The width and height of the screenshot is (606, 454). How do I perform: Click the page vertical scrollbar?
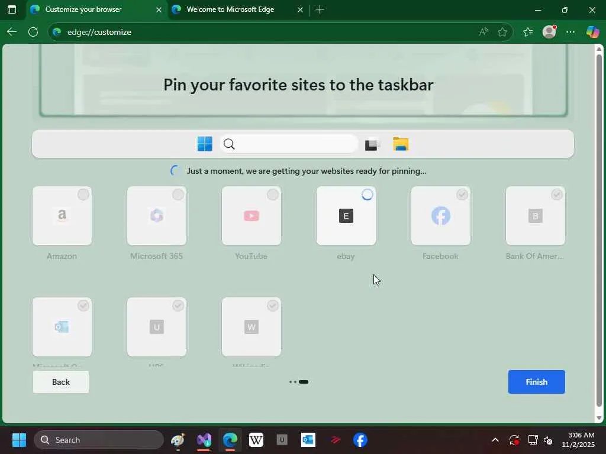click(599, 230)
